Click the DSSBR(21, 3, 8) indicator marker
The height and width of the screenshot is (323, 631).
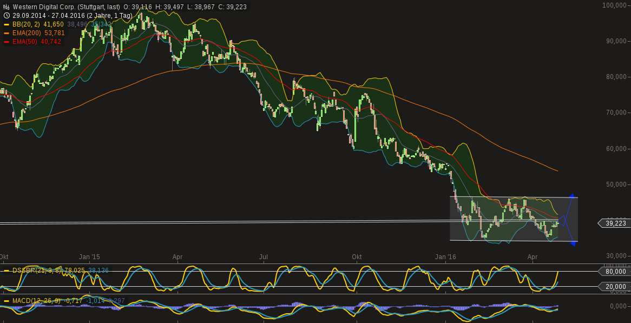pyautogui.click(x=6, y=270)
